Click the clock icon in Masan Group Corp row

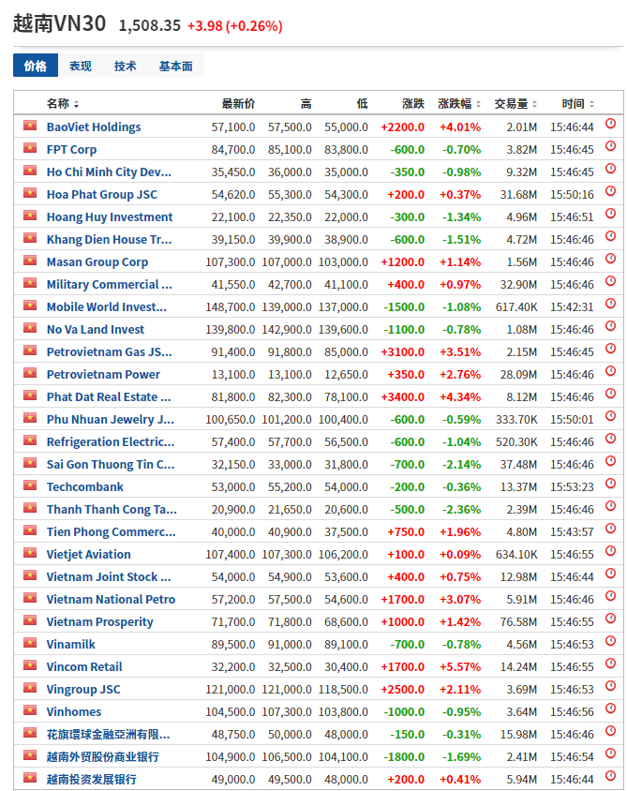[x=610, y=259]
